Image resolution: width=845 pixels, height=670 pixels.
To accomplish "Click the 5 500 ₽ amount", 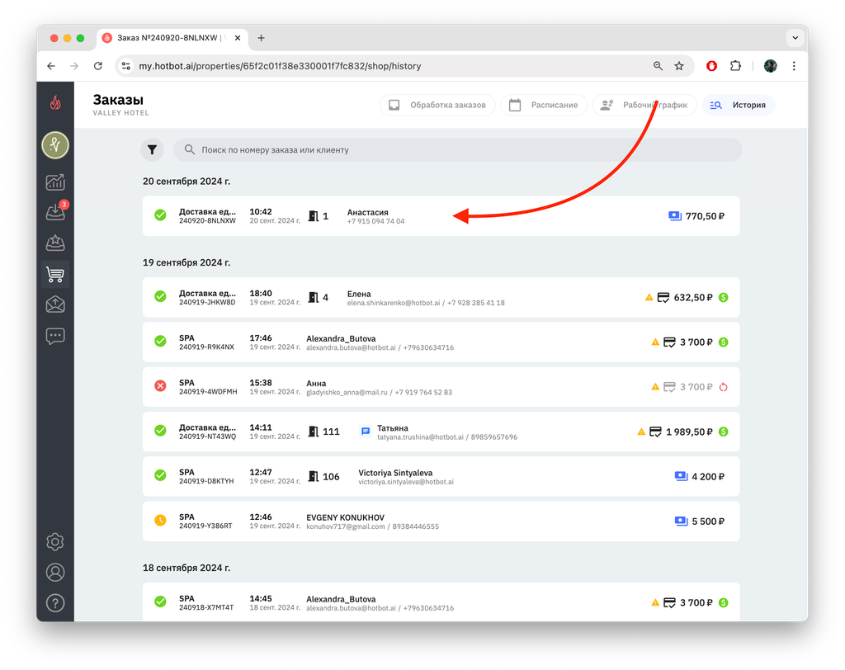I will pos(707,521).
